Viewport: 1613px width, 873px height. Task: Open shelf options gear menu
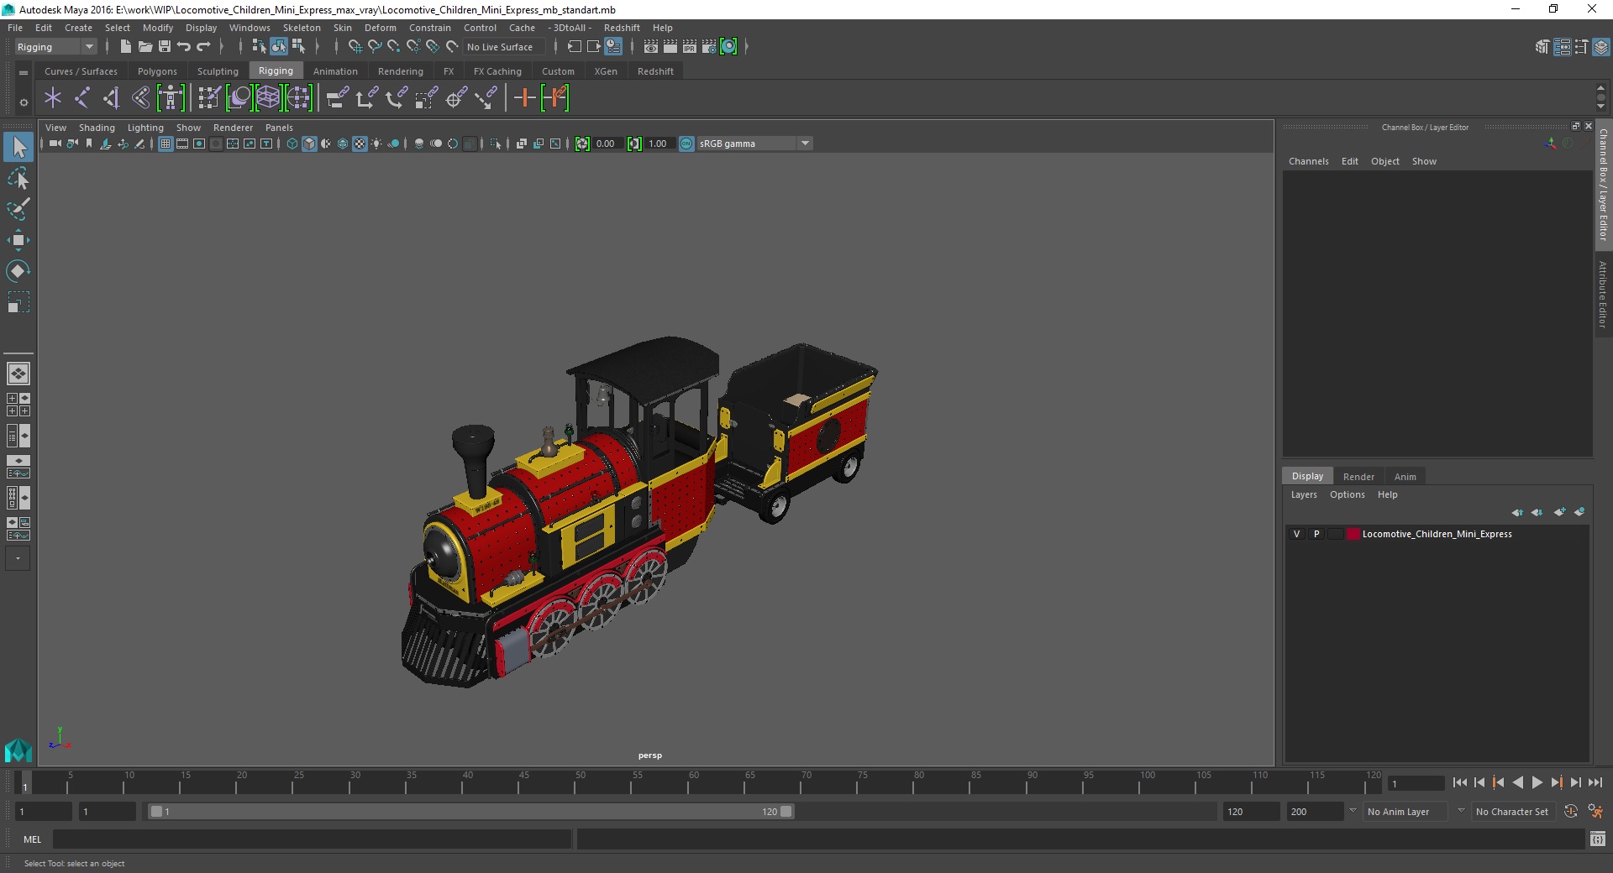(x=24, y=102)
